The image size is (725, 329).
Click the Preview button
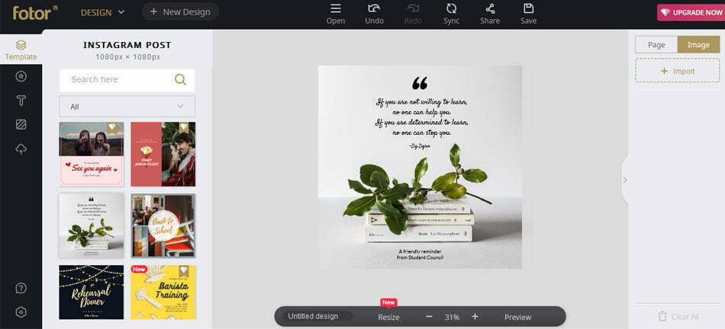pyautogui.click(x=518, y=318)
